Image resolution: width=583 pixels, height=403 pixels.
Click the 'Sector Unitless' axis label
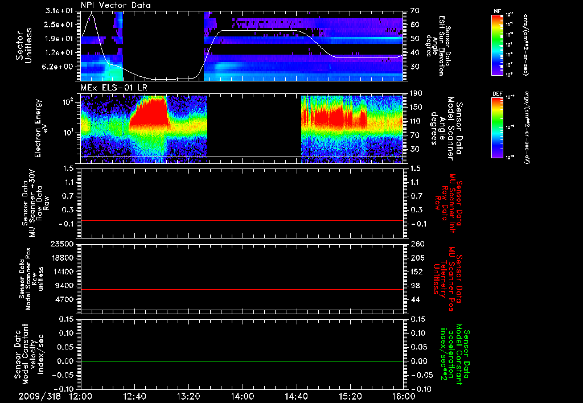coord(23,46)
